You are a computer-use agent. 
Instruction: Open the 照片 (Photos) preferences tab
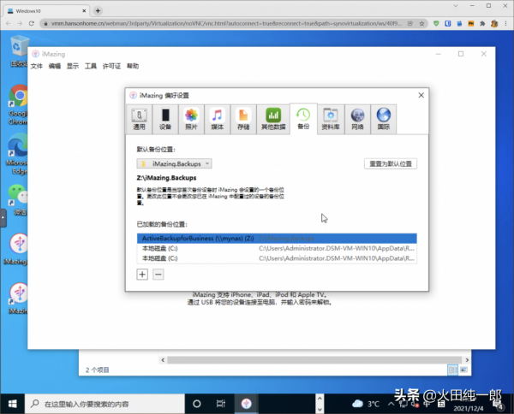(x=191, y=119)
